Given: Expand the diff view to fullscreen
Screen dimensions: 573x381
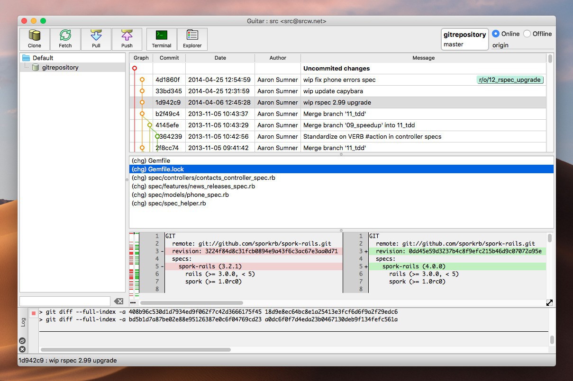Looking at the screenshot, I should 549,302.
